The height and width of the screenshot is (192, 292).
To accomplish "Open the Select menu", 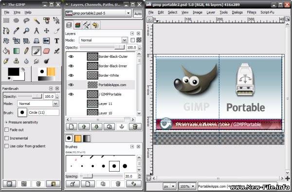I will pyautogui.click(x=172, y=12).
